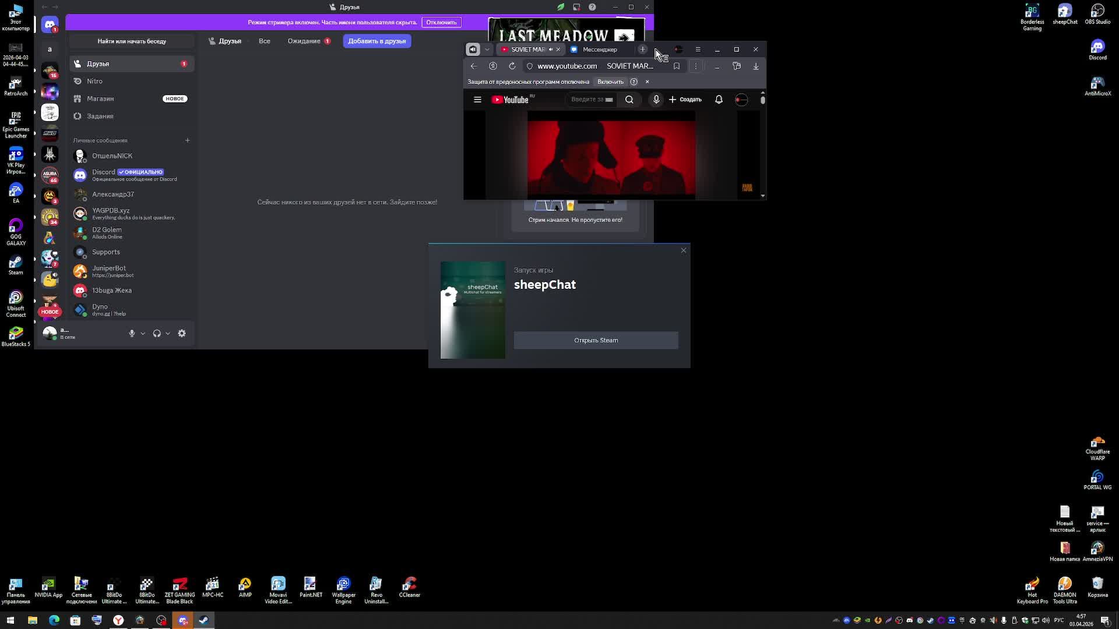The image size is (1119, 629).
Task: Expand headphones output options arrow
Action: point(168,334)
